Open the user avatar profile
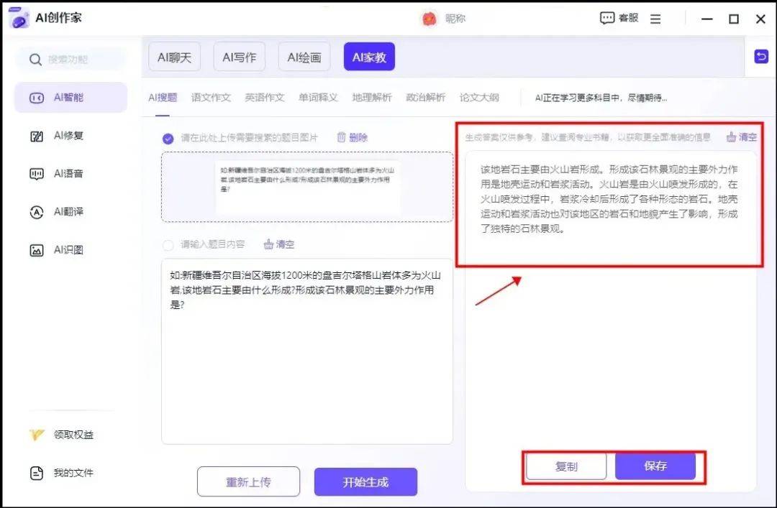This screenshot has width=777, height=508. (x=429, y=19)
